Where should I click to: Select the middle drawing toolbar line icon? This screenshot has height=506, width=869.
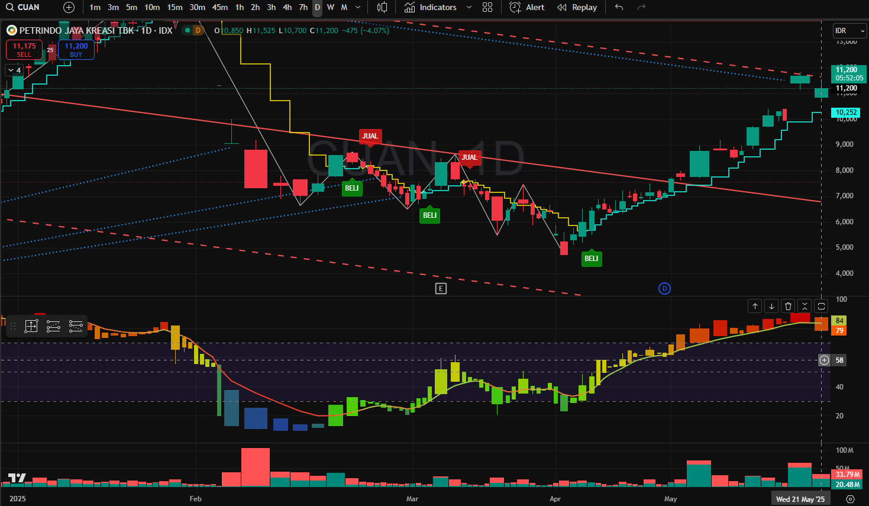53,325
